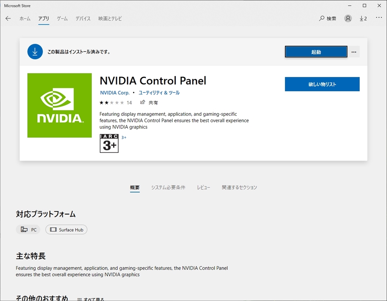Click the back arrow icon
The height and width of the screenshot is (301, 387).
click(x=8, y=19)
